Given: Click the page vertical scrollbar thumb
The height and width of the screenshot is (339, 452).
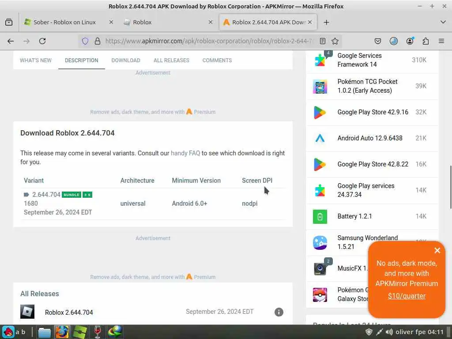Looking at the screenshot, I should pos(450,187).
